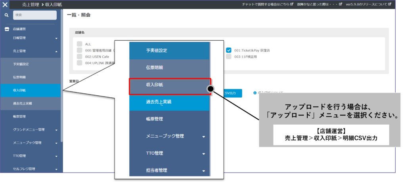Open 帳票管理 in the left sidebar
Screen dimensions: 406x182
(x=30, y=117)
